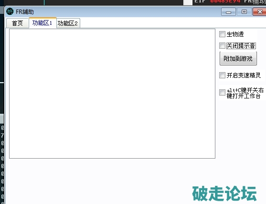
Task: Select the red EIP register value
Action: (225, 1)
